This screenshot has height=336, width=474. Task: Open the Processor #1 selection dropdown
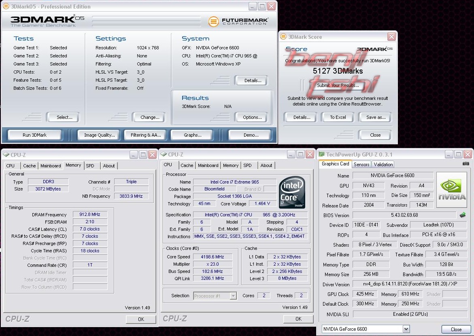[233, 296]
